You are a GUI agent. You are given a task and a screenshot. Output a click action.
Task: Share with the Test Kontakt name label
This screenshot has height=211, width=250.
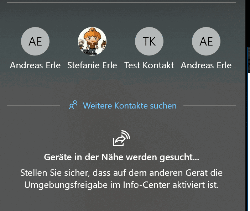tap(149, 65)
